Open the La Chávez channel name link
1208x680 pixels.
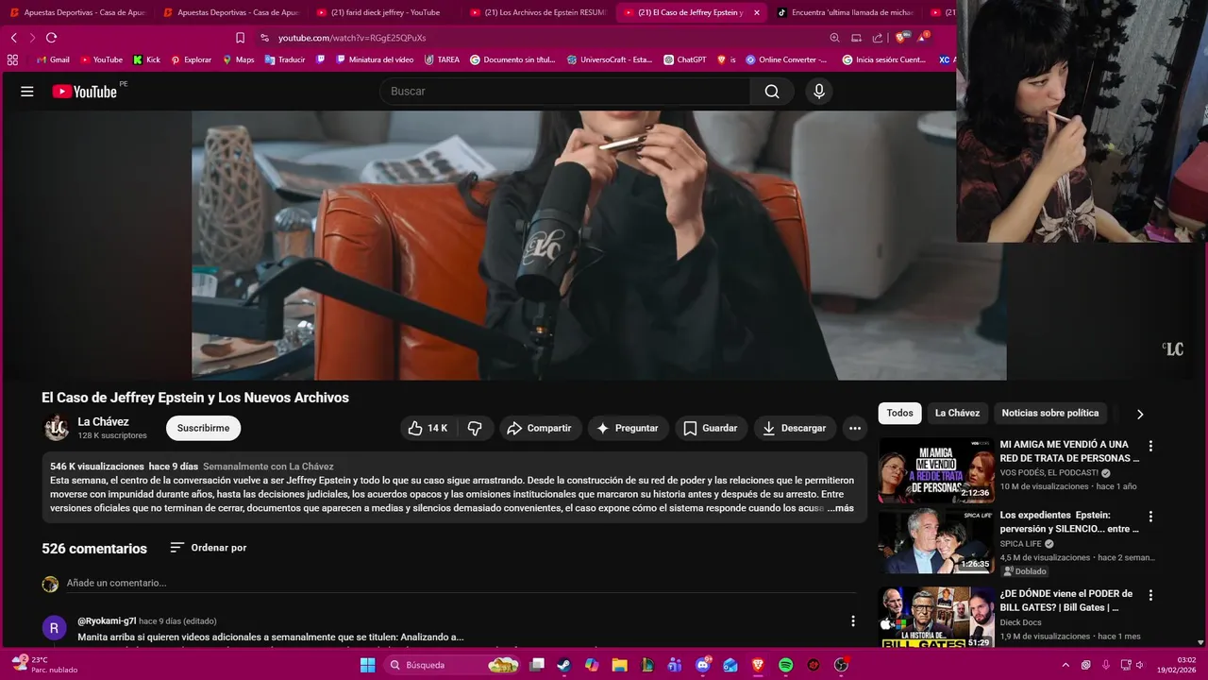[x=103, y=422]
